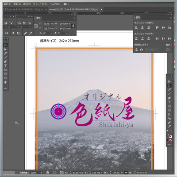Select the Pen tool in right floating toolbox
Screen dimensions: 177x177
click(x=169, y=98)
